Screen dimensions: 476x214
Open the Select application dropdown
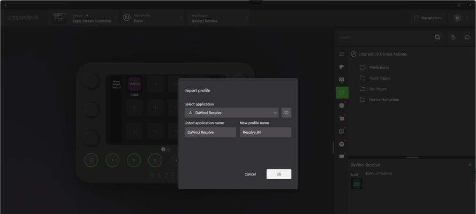coord(232,112)
